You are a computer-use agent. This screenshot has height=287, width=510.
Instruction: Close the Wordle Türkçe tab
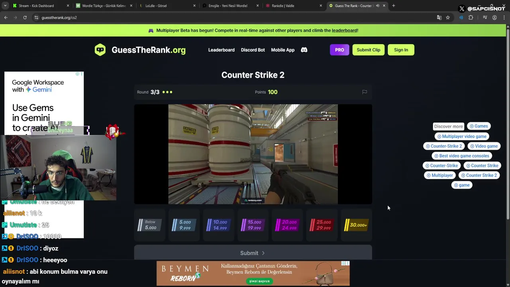[131, 6]
